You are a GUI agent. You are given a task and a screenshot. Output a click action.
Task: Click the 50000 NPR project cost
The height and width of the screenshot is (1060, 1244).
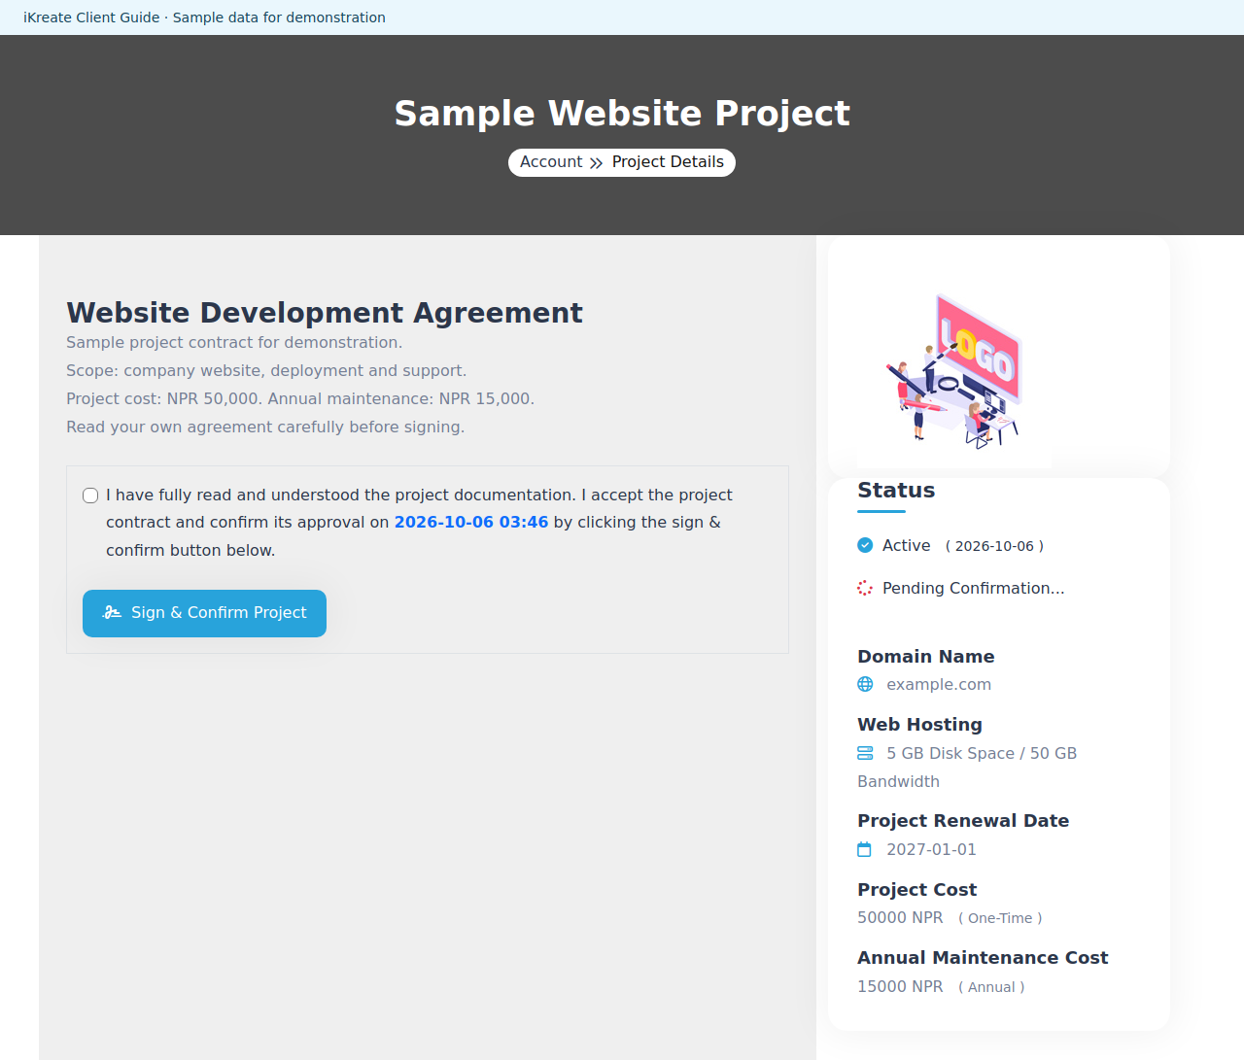[x=900, y=917]
